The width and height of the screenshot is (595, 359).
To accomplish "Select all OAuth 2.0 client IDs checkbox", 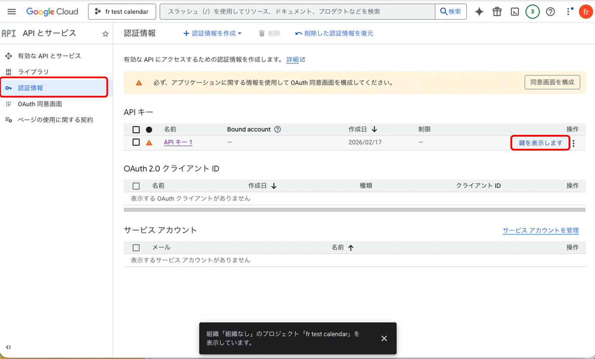I will click(136, 186).
